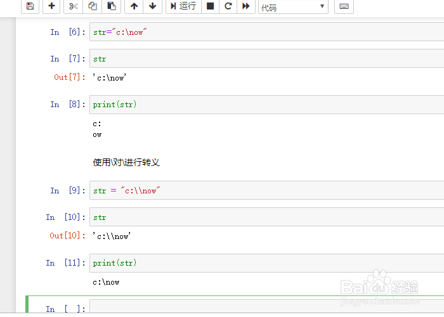Screen dimensions: 444x317
Task: Open the command palette keyboard icon
Action: [x=344, y=6]
